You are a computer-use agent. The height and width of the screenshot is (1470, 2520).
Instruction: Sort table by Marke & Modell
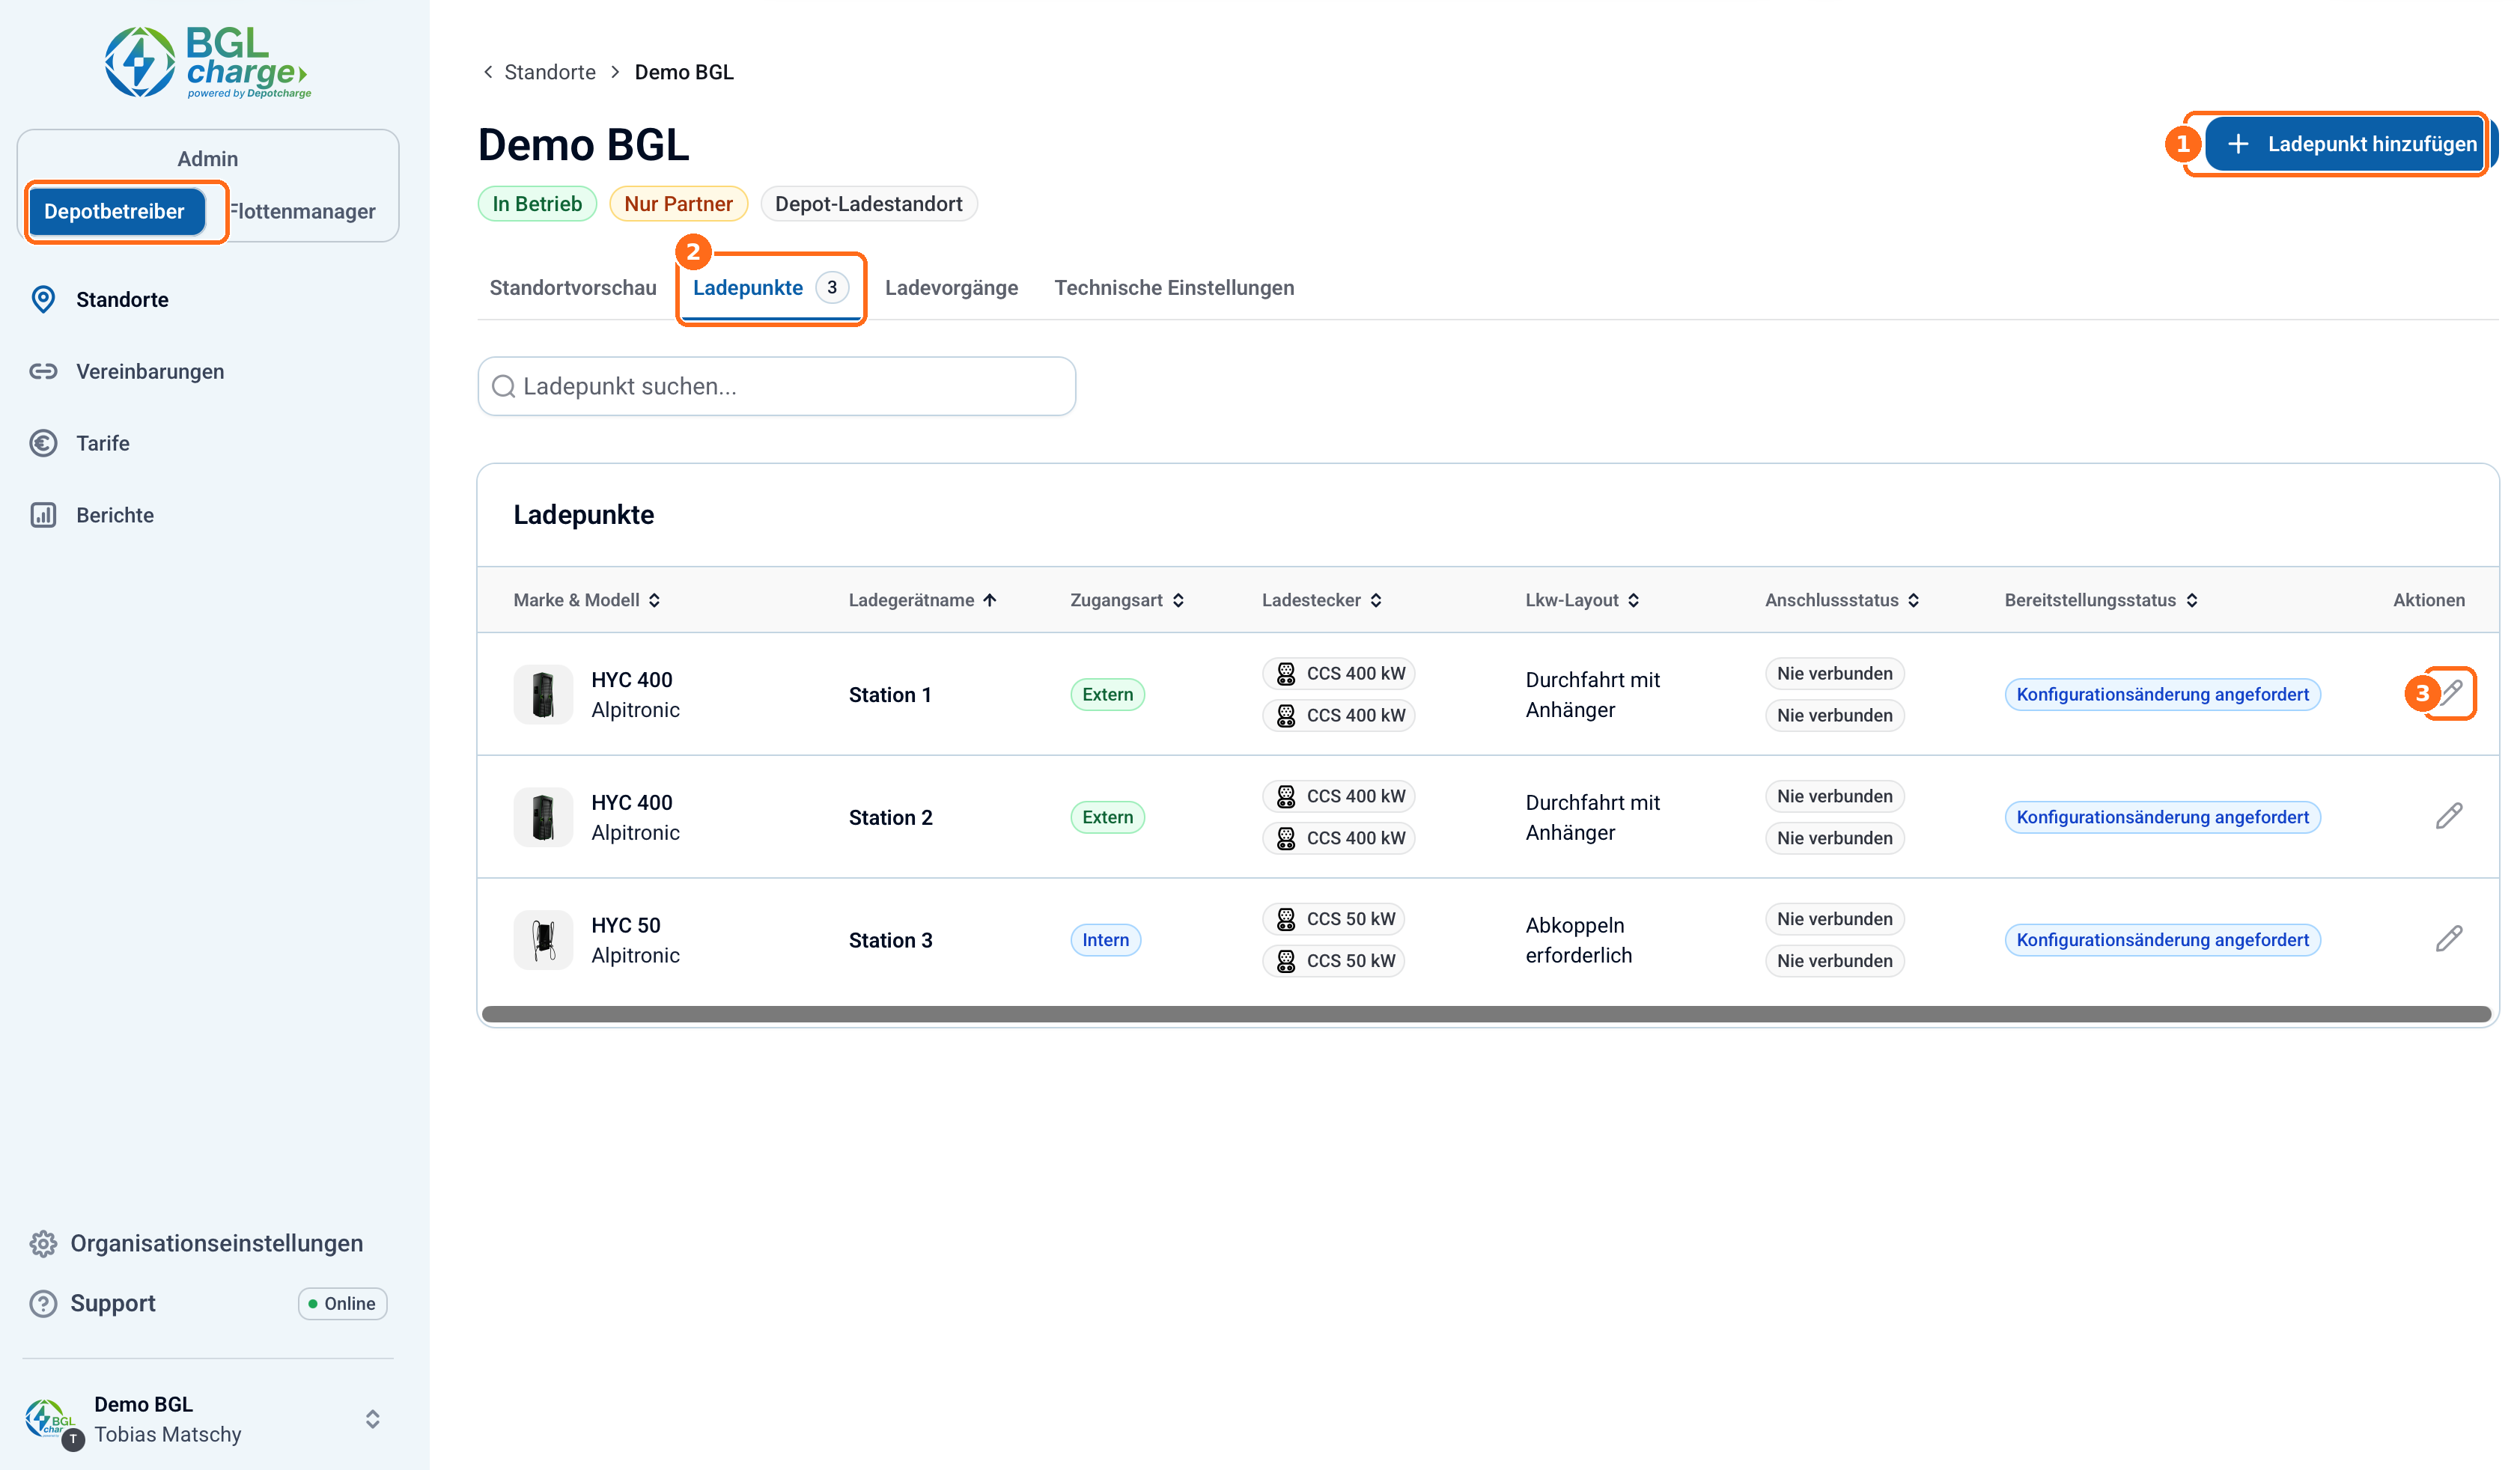pyautogui.click(x=587, y=600)
